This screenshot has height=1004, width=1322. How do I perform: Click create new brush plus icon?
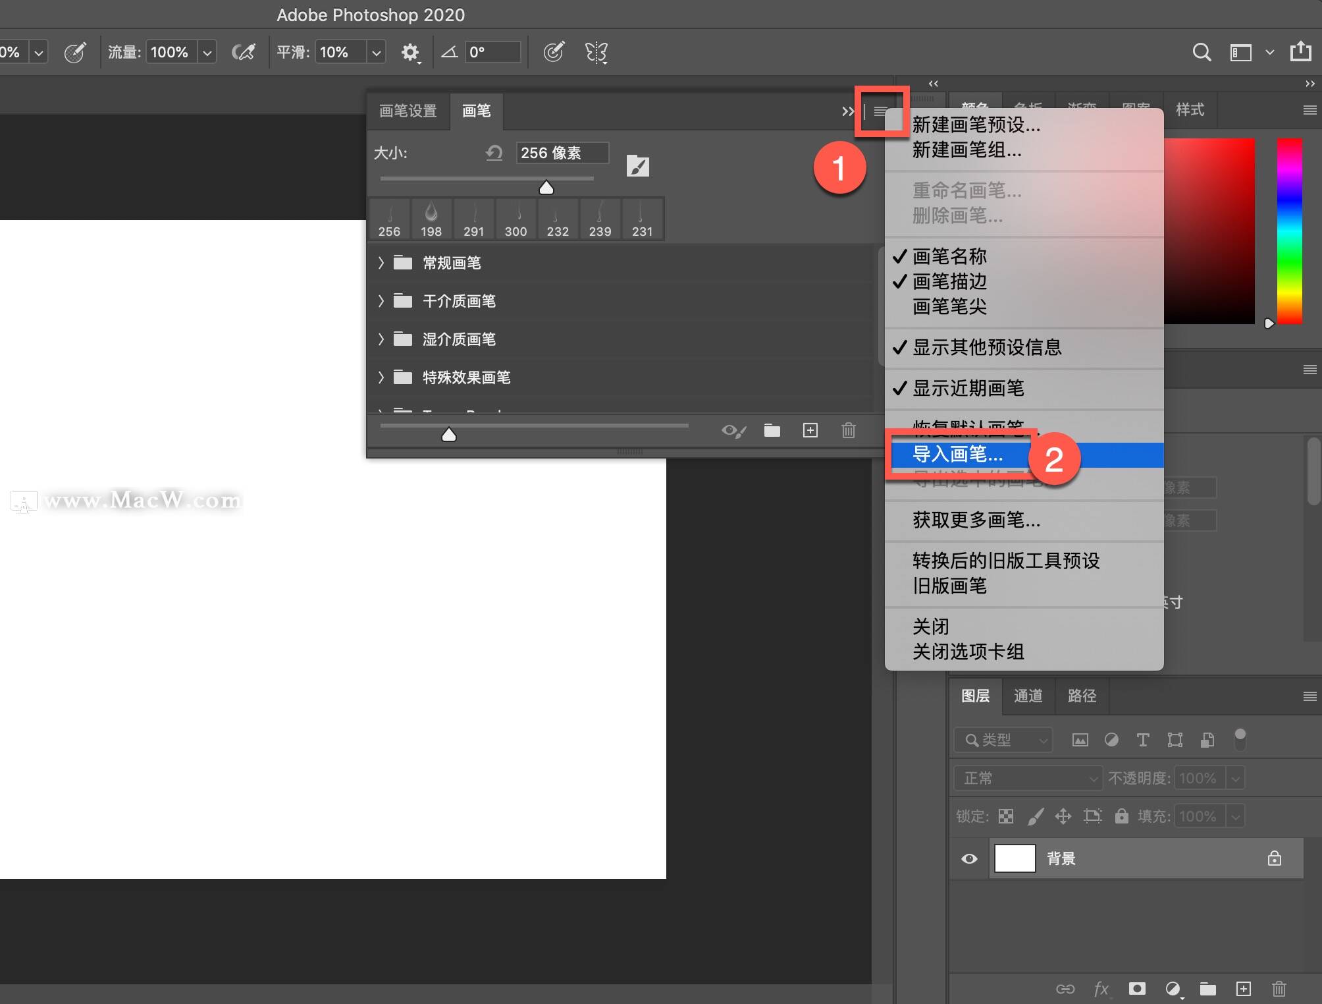tap(810, 430)
